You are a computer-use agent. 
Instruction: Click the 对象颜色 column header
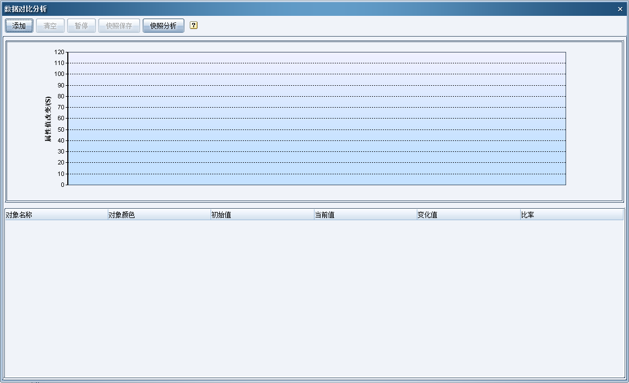tap(159, 215)
